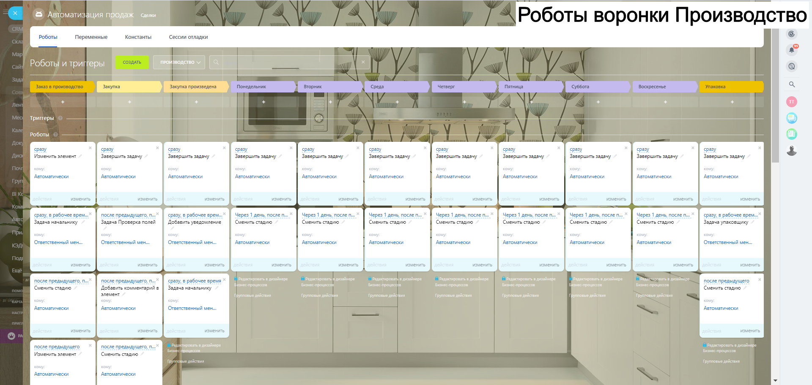812x385 pixels.
Task: Open Групповые действия under the Упаковка column
Action: click(x=721, y=361)
